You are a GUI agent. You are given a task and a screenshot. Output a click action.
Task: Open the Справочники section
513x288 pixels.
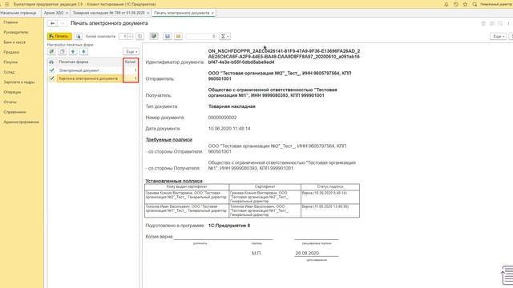pos(15,112)
